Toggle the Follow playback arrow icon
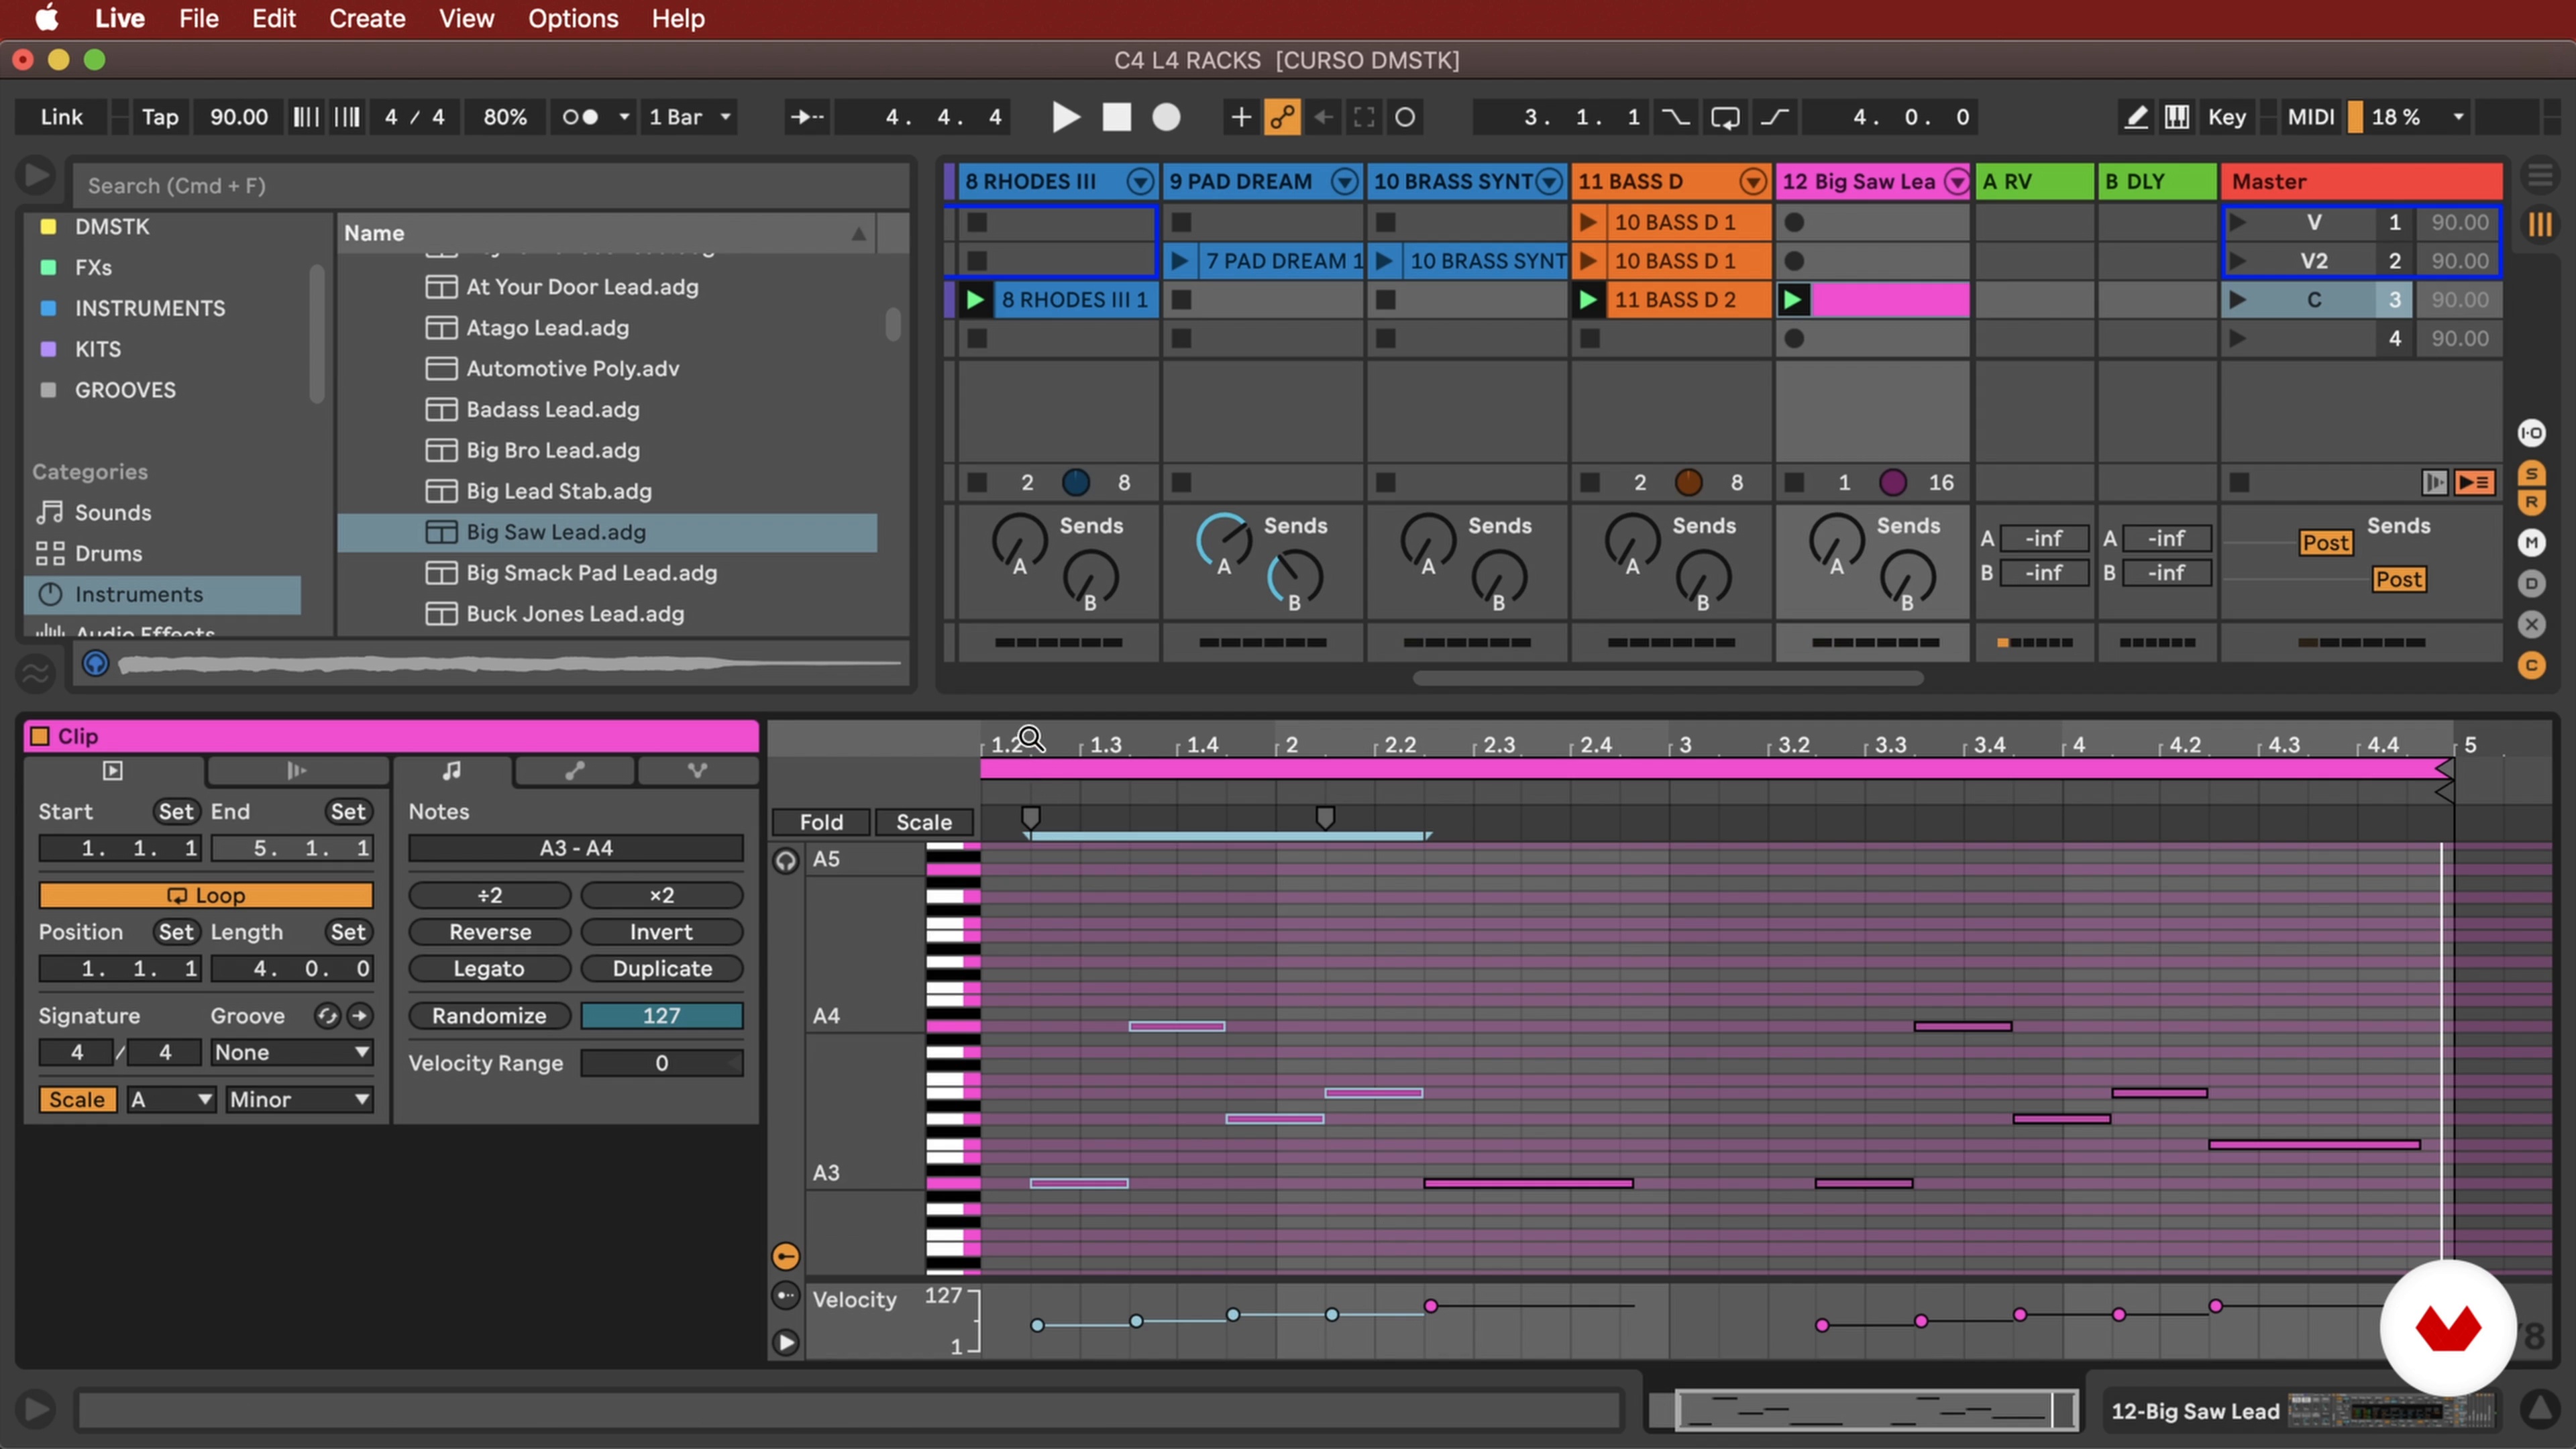 click(806, 117)
